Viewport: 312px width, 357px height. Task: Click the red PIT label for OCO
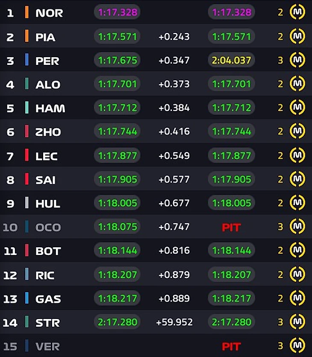coord(231,228)
